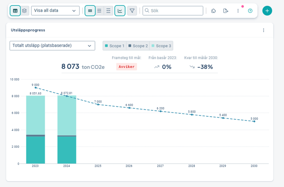The width and height of the screenshot is (284, 187).
Task: Toggle the line chart view
Action: click(x=120, y=11)
